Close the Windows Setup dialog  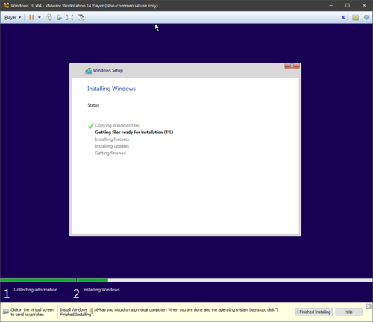[292, 66]
